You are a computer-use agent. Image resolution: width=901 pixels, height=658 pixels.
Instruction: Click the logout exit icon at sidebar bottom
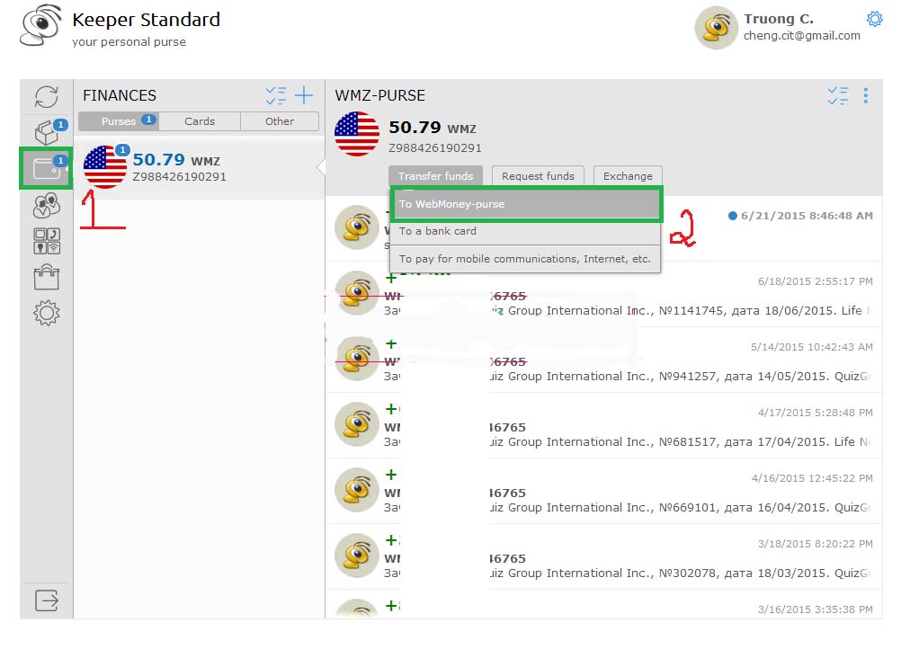(x=47, y=600)
